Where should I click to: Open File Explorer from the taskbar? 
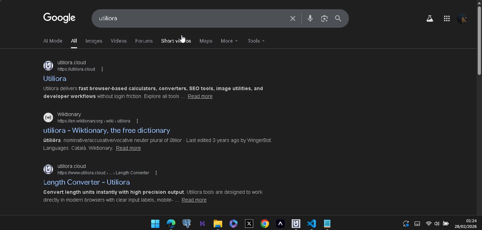[218, 224]
